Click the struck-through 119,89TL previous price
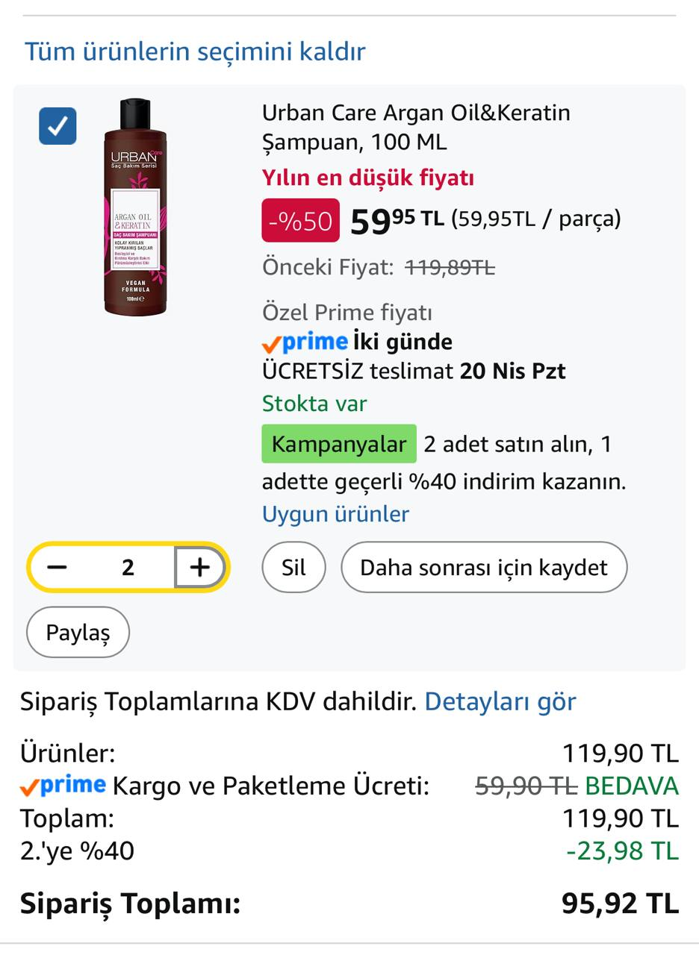Viewport: 699px width, 955px height. (450, 267)
